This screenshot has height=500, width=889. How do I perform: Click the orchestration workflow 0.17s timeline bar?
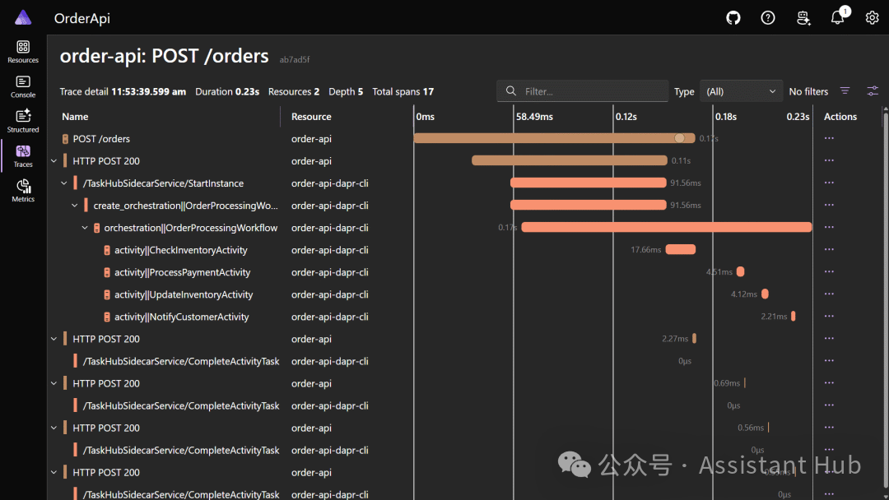click(x=666, y=227)
